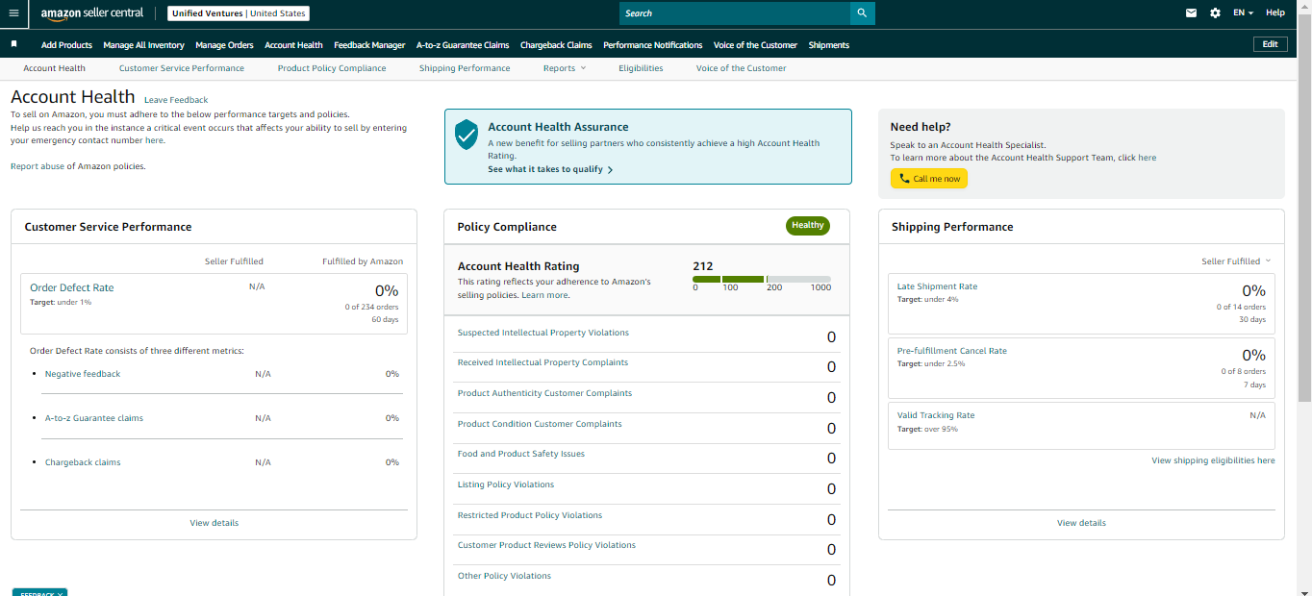Click the Account Health Rating value 212
The image size is (1312, 596).
[x=703, y=266]
